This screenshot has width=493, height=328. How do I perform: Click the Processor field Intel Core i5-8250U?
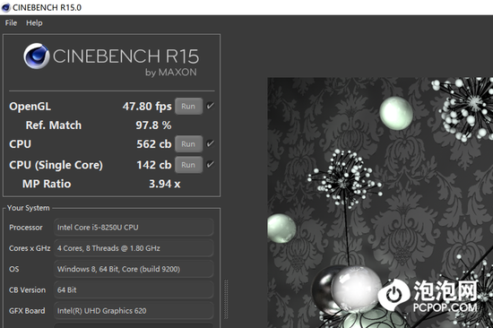click(x=134, y=228)
